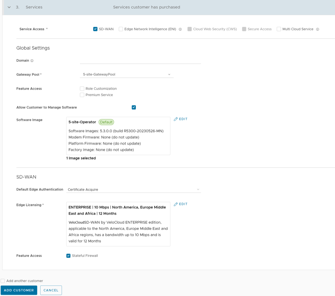
Task: Check the Role Customization checkbox
Action: tap(82, 89)
